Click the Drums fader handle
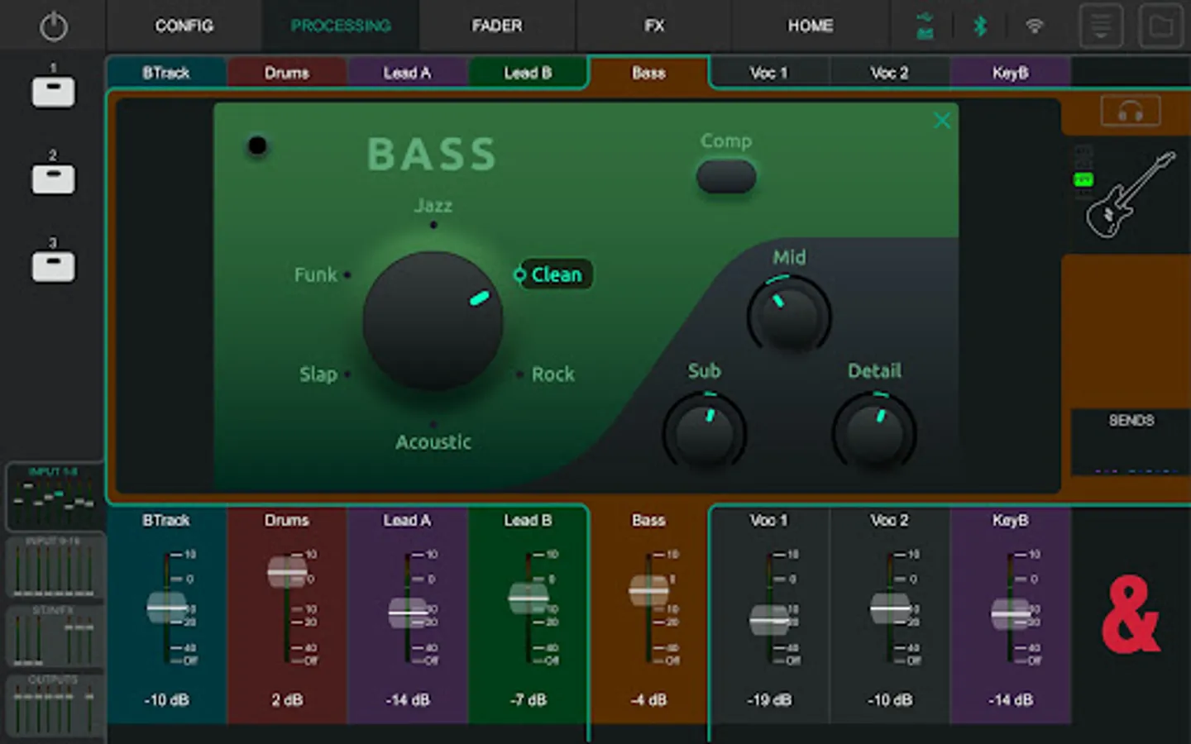The width and height of the screenshot is (1191, 744). pyautogui.click(x=287, y=572)
